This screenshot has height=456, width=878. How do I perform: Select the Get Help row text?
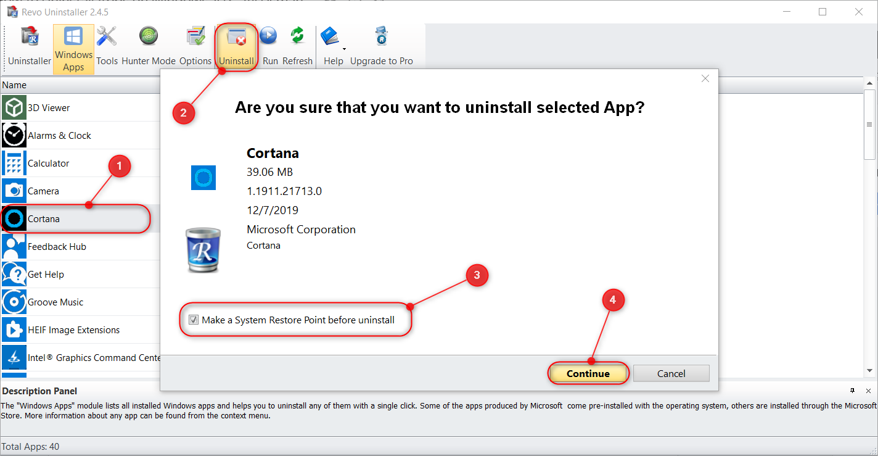(x=46, y=274)
